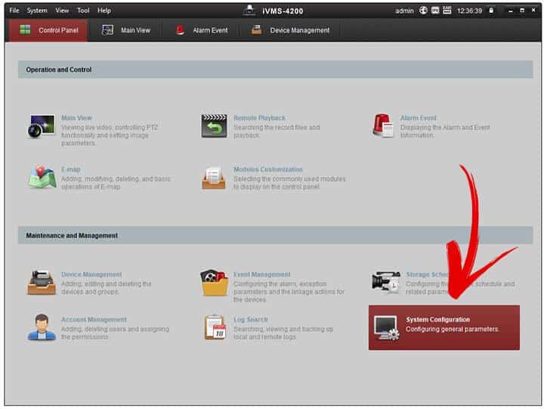Image resolution: width=544 pixels, height=409 pixels.
Task: Click the Account Management user icon
Action: (x=42, y=327)
